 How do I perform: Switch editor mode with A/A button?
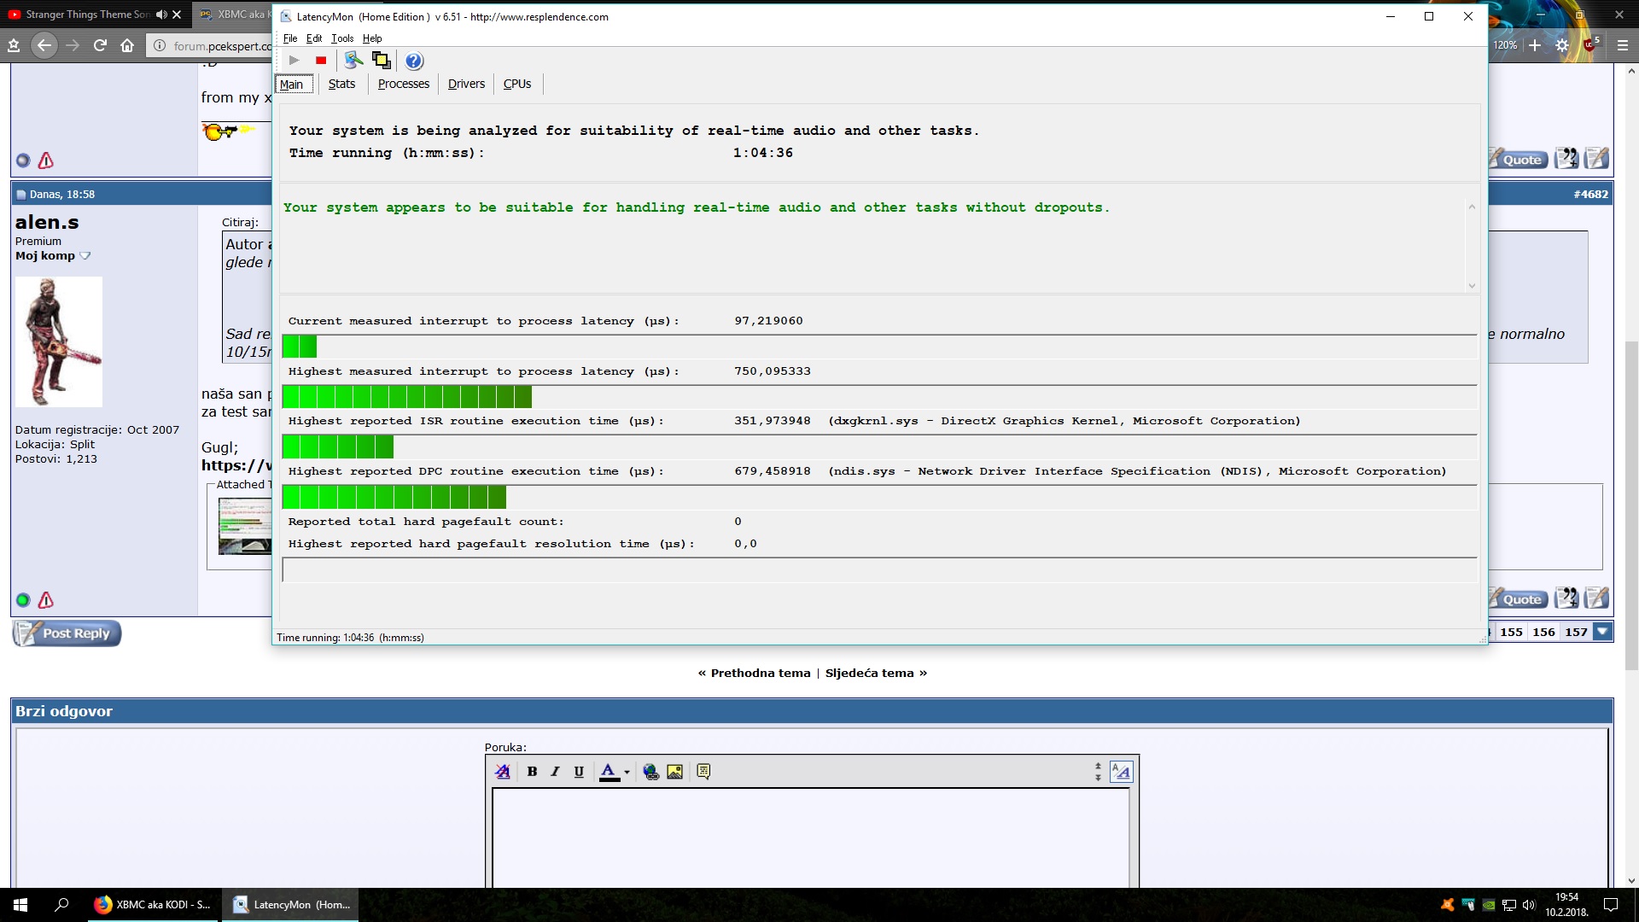click(1121, 772)
